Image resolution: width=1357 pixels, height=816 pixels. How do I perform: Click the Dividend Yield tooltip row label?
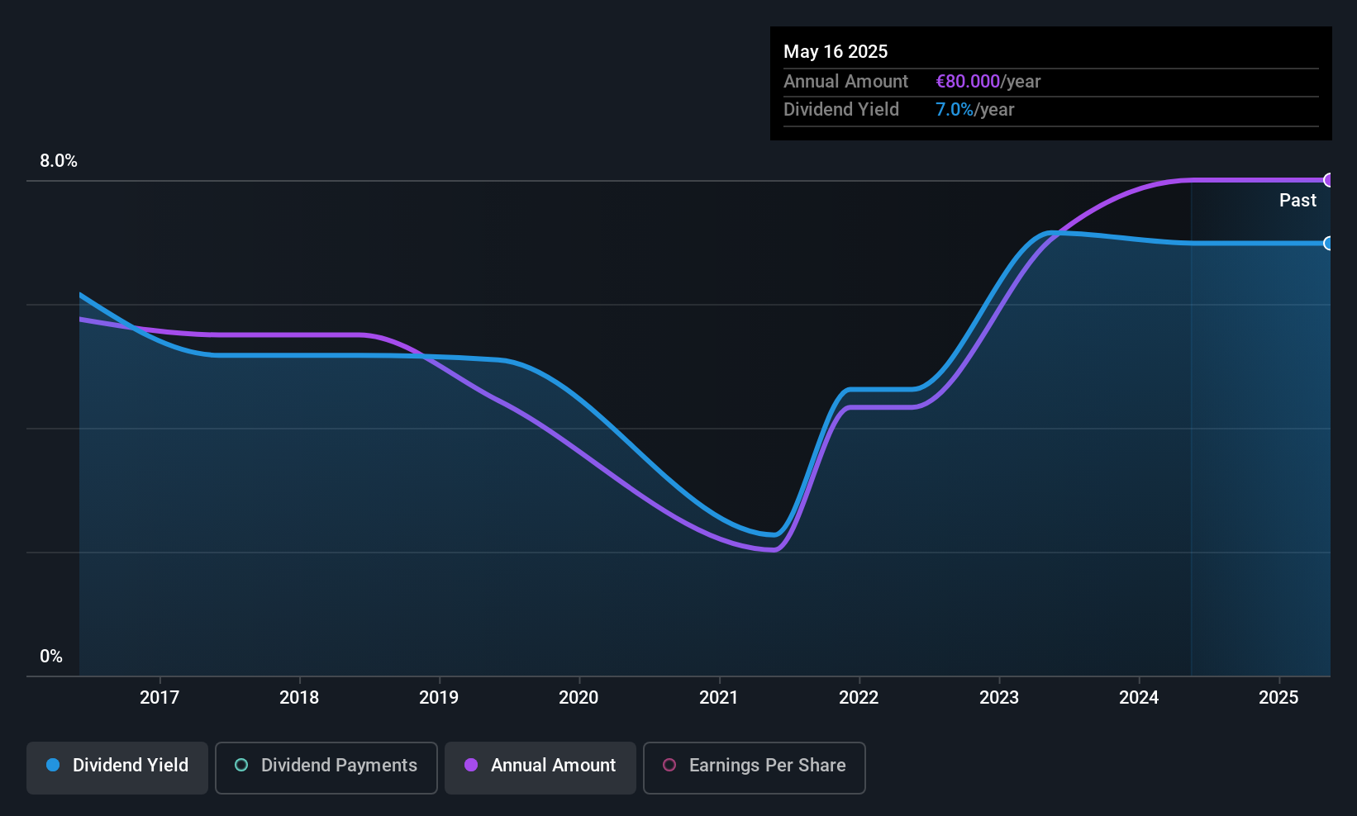(840, 109)
